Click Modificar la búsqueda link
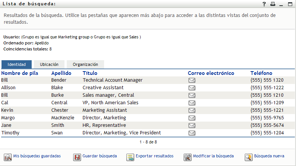296x166 pixels. coord(213,156)
